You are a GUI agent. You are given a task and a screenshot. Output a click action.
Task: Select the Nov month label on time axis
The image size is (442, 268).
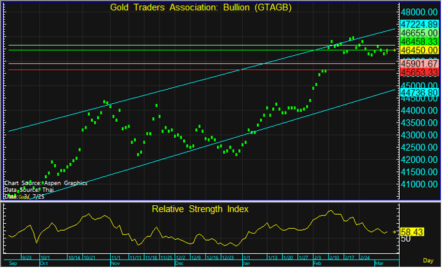tap(115, 263)
